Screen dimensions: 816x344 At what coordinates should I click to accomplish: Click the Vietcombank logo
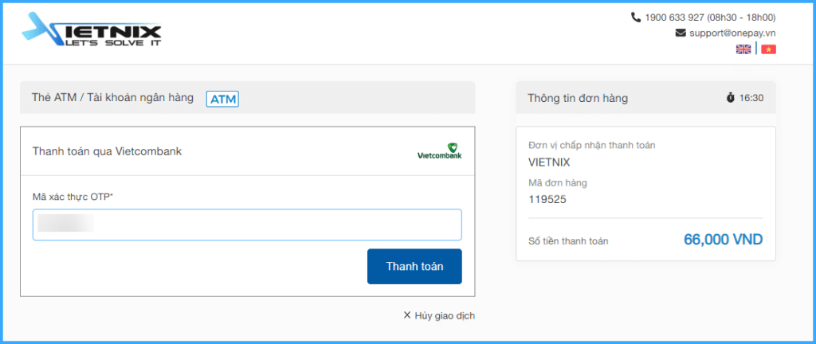pyautogui.click(x=440, y=151)
